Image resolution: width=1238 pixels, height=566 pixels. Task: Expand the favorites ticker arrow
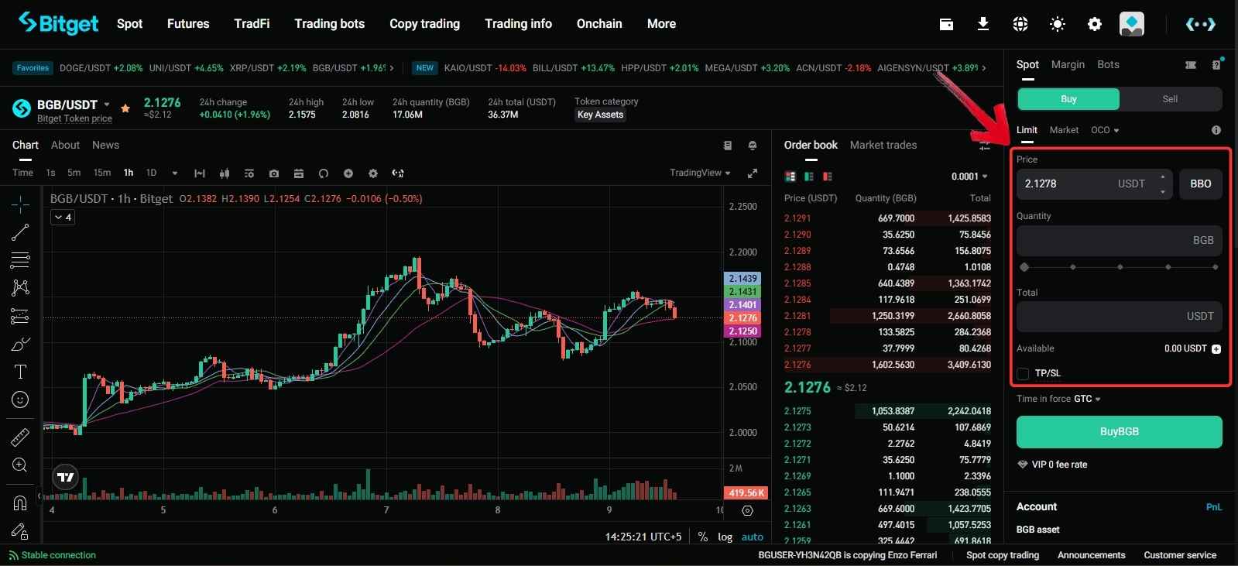click(x=392, y=68)
